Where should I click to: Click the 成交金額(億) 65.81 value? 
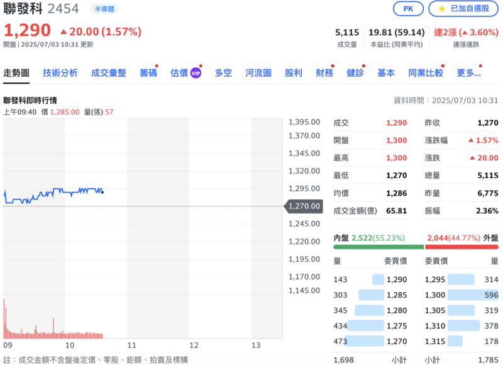[397, 211]
